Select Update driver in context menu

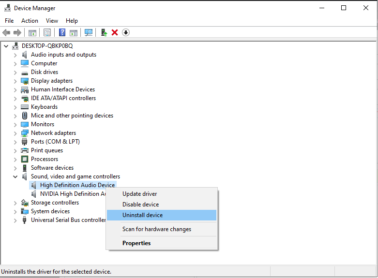(x=139, y=194)
